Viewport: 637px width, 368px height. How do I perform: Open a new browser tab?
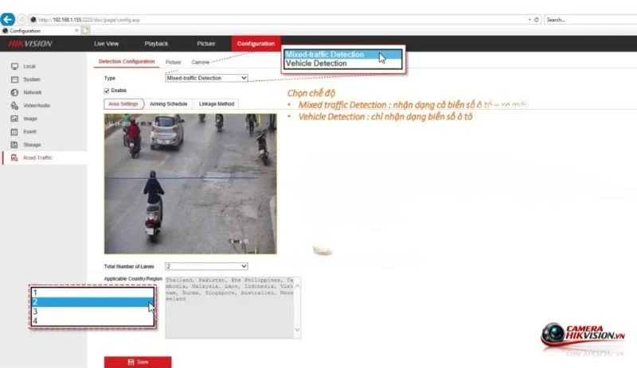pyautogui.click(x=85, y=30)
